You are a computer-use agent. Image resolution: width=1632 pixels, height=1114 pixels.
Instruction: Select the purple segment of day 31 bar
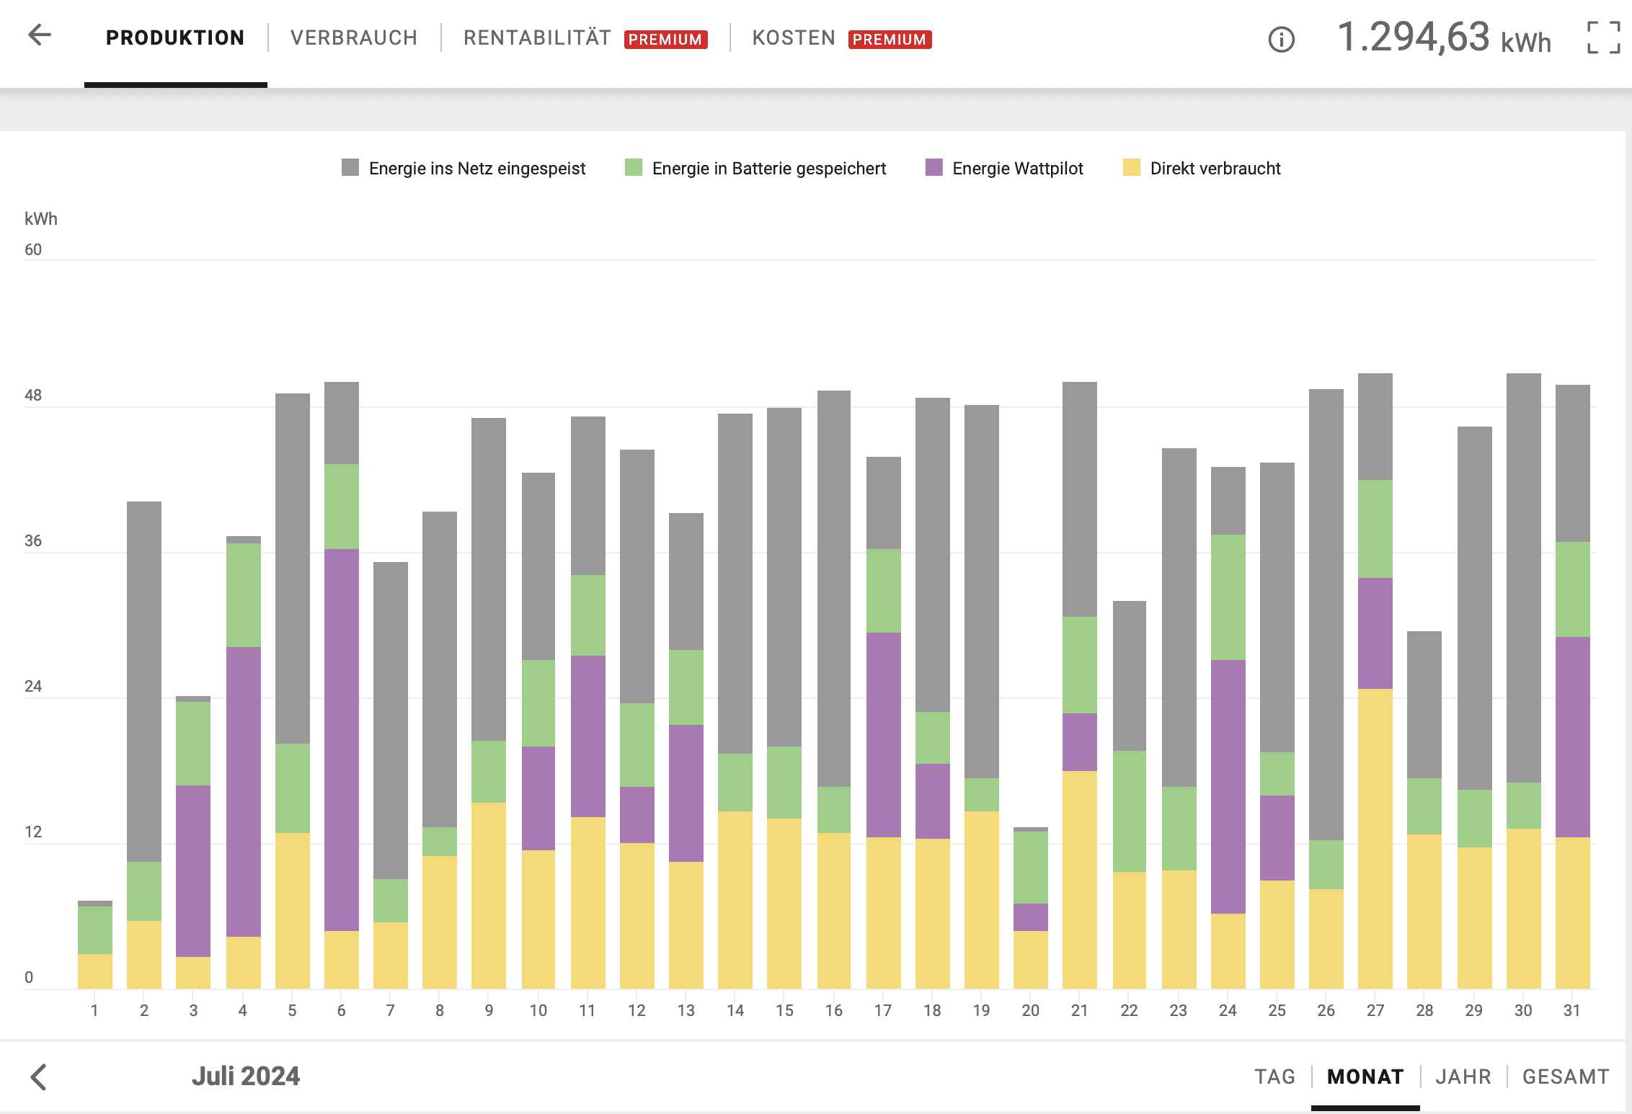pos(1573,737)
